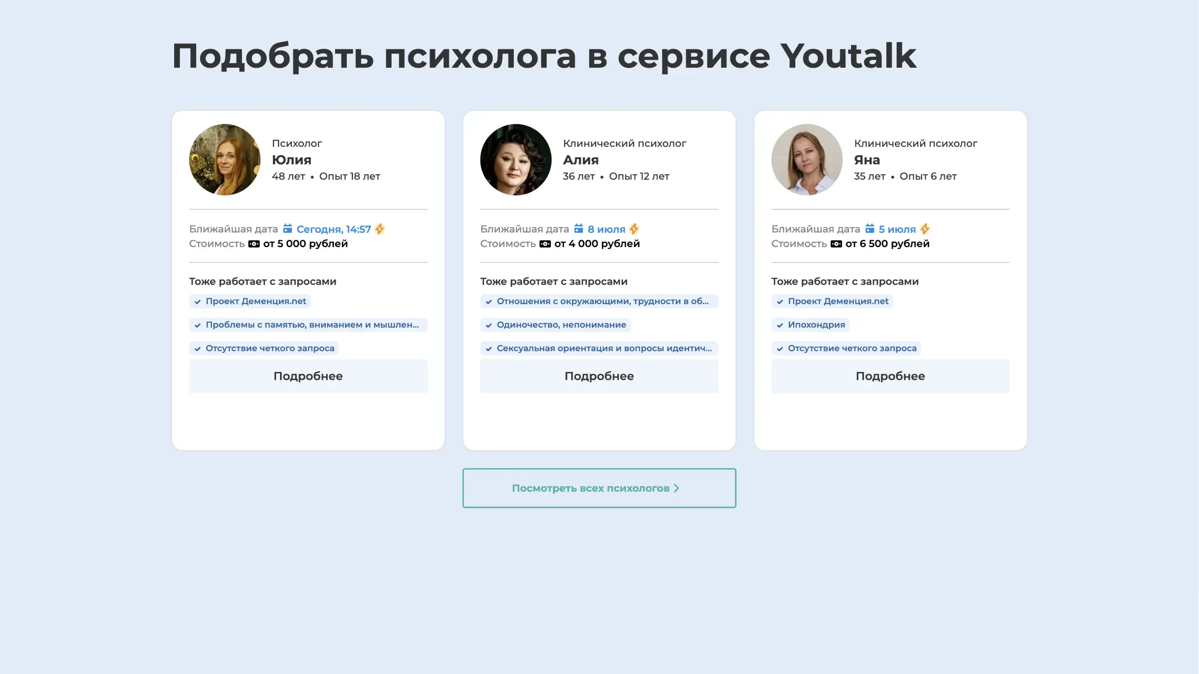Select Отсутствие четкого запроса tag on Яна's card
The width and height of the screenshot is (1199, 674).
[851, 348]
